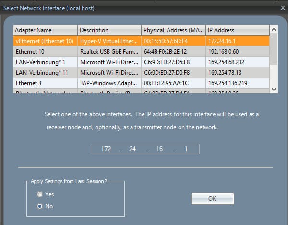Select the Yes radio button

click(40, 194)
